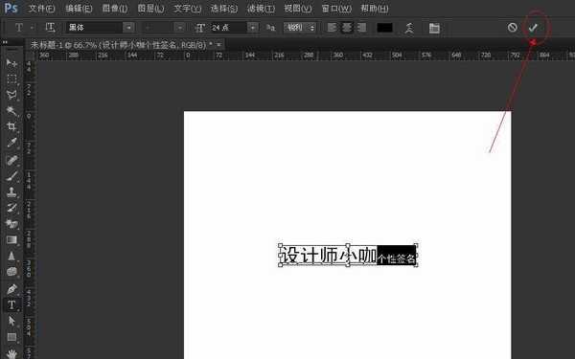Image resolution: width=575 pixels, height=359 pixels.
Task: Toggle text orientation button
Action: click(50, 28)
